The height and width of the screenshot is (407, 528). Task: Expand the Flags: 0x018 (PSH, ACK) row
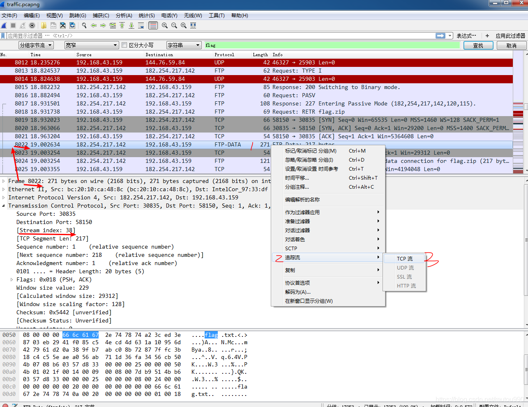pyautogui.click(x=12, y=279)
